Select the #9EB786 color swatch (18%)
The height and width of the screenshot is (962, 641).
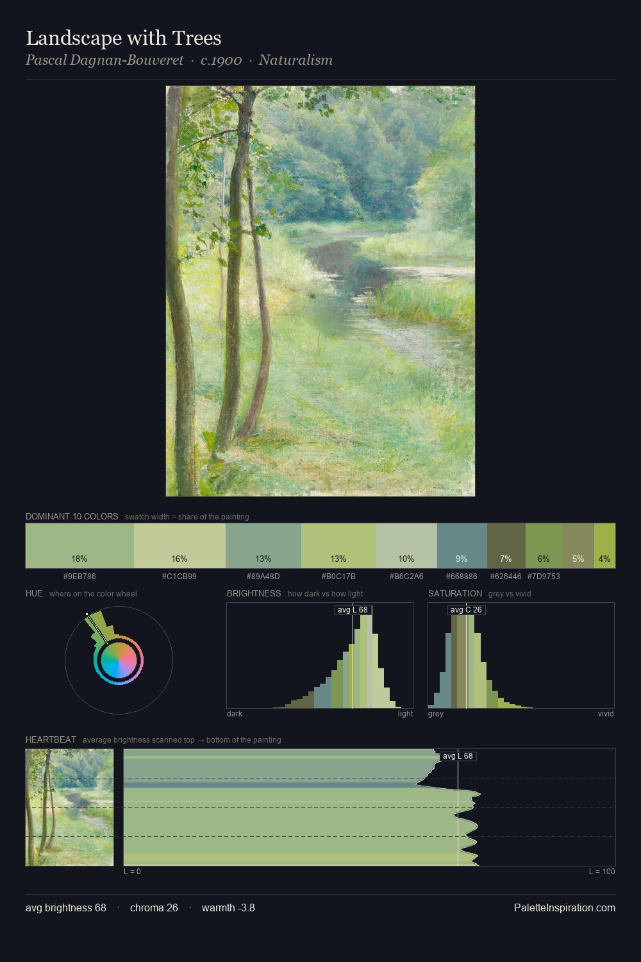pos(79,546)
